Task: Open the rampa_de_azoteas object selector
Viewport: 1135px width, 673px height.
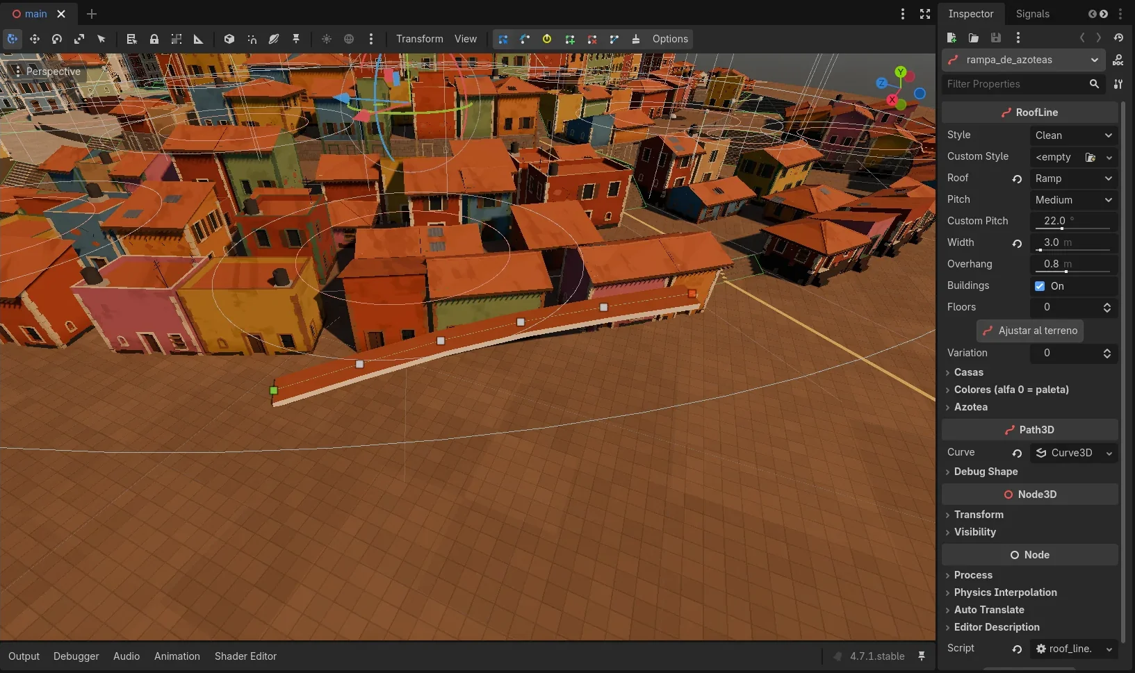Action: coord(1023,60)
